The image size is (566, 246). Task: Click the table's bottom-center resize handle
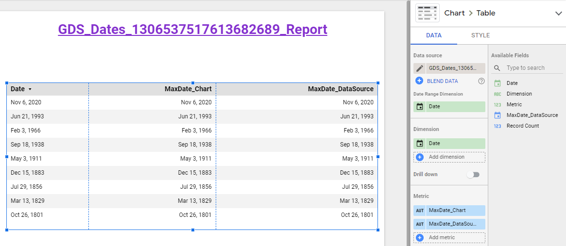193,230
